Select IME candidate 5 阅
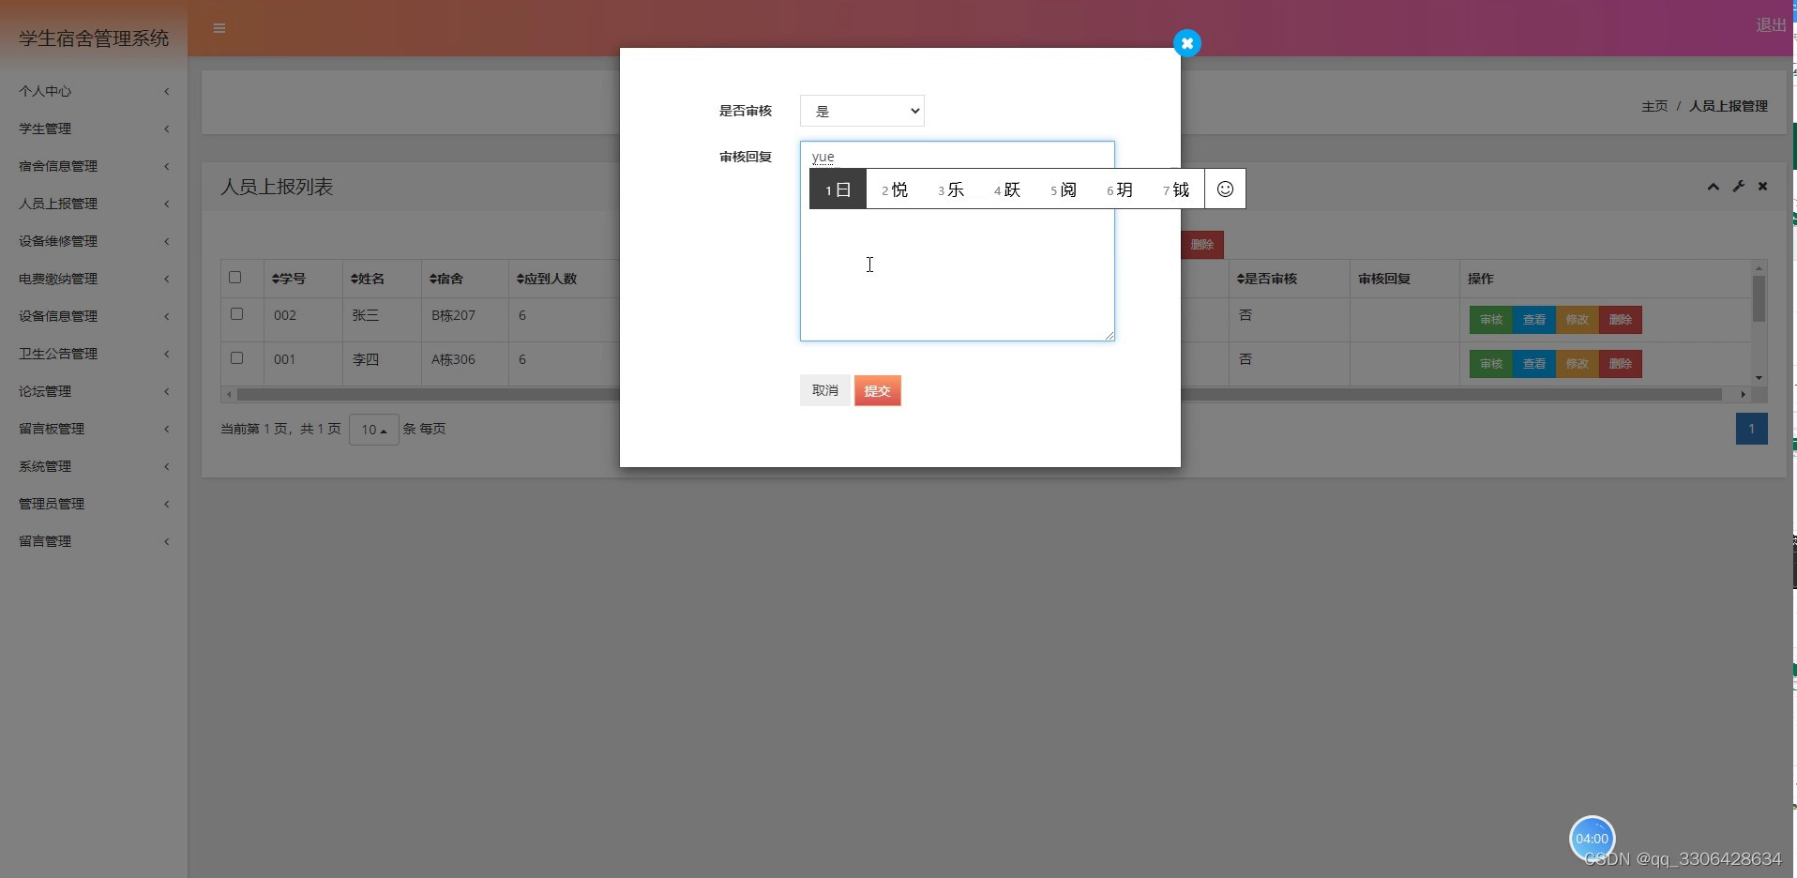The height and width of the screenshot is (878, 1797). click(1064, 189)
